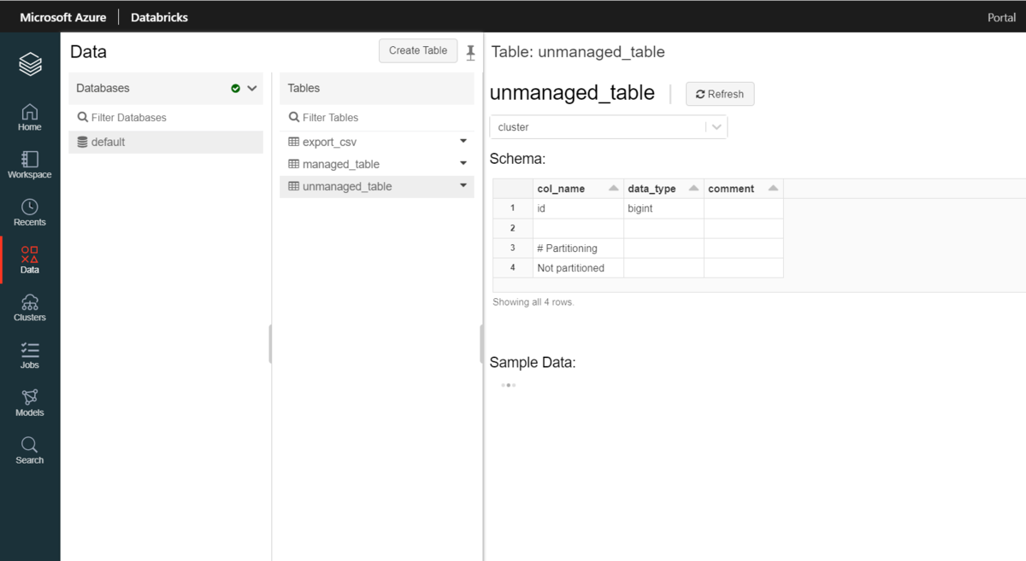Click the '# Partitioning' schema cell
Image resolution: width=1026 pixels, height=561 pixels.
[579, 248]
